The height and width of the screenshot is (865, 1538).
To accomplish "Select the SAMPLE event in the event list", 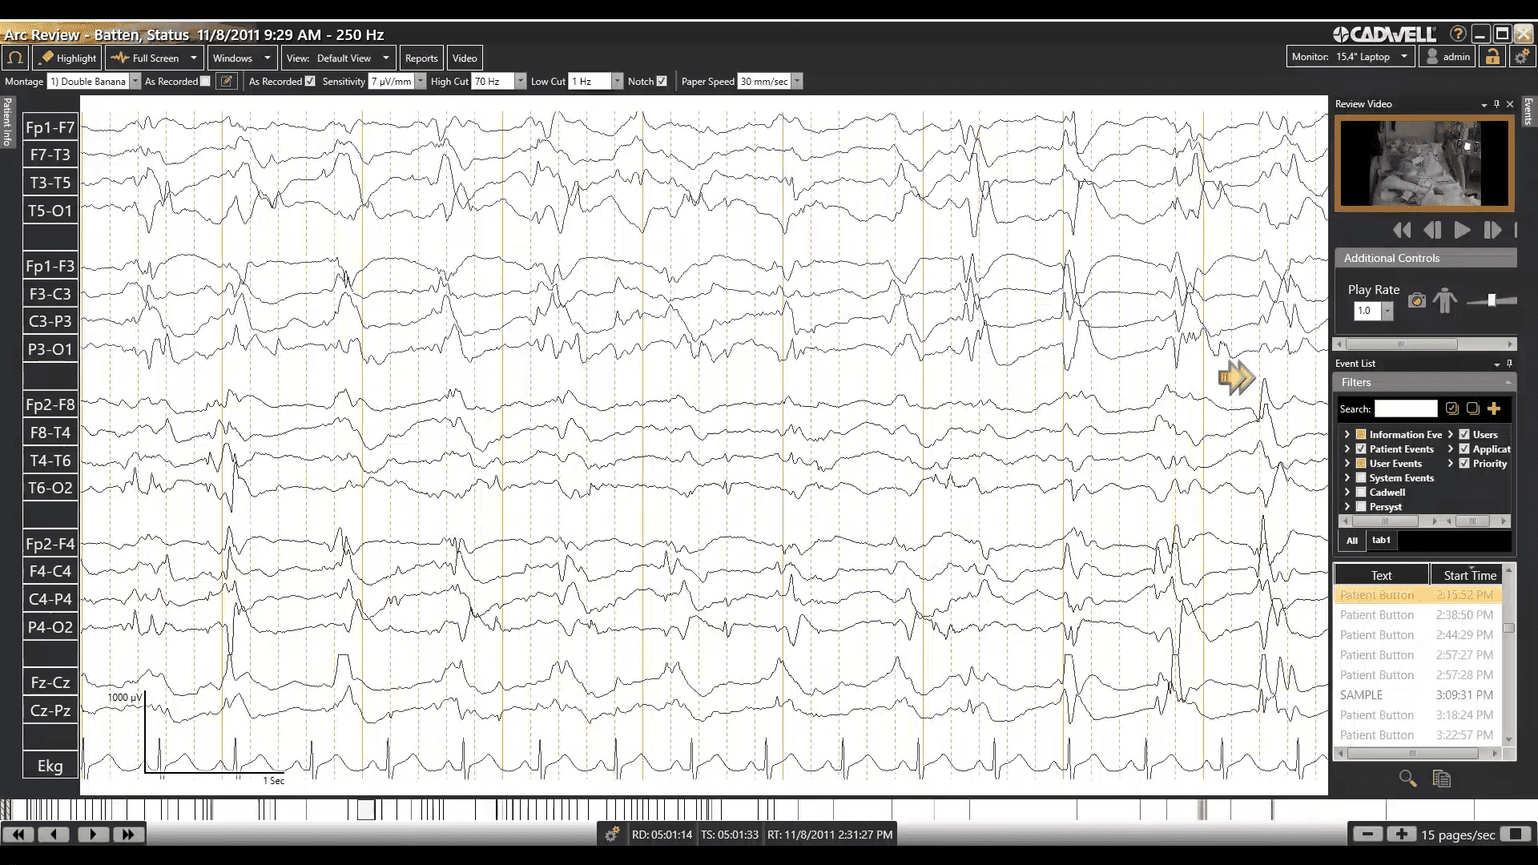I will click(1362, 694).
